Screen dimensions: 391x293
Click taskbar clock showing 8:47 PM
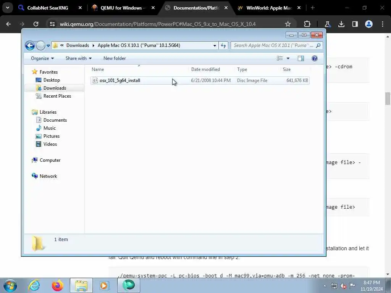[x=372, y=286]
